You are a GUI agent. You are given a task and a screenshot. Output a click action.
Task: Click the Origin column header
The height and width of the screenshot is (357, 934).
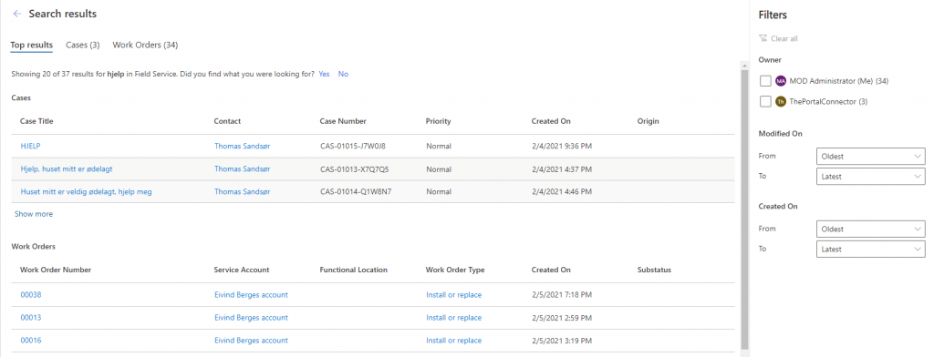click(x=649, y=121)
